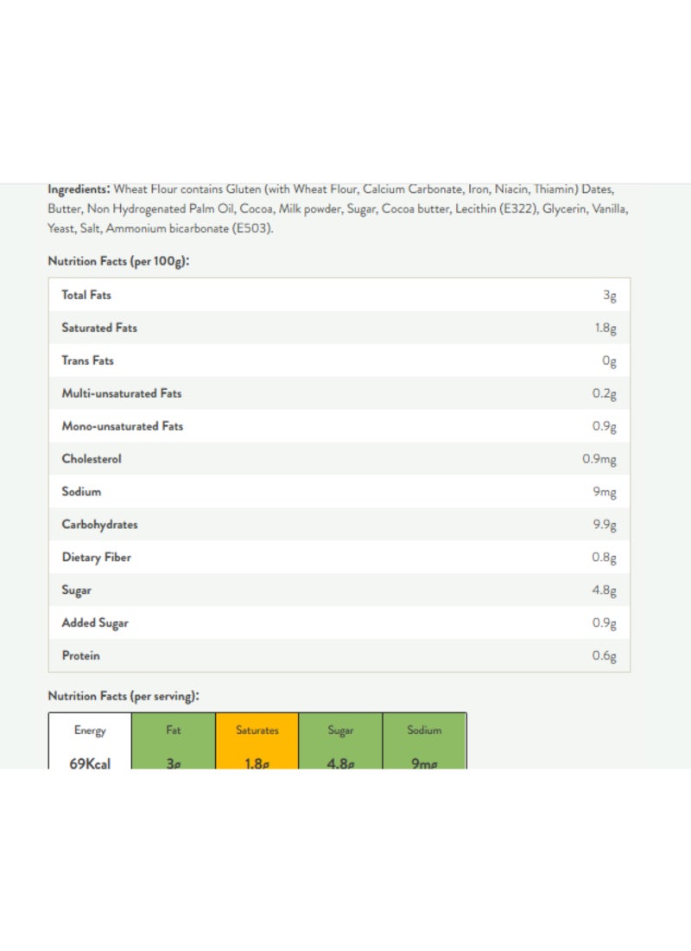This screenshot has height=951, width=691.
Task: Select the Saturated Fats row
Action: (x=339, y=328)
